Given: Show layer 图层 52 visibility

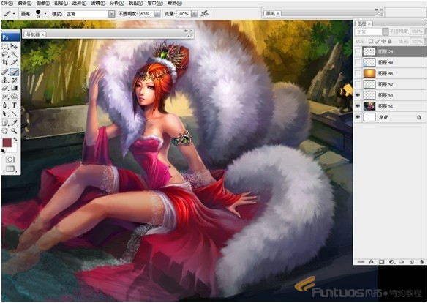Looking at the screenshot, I should point(358,84).
